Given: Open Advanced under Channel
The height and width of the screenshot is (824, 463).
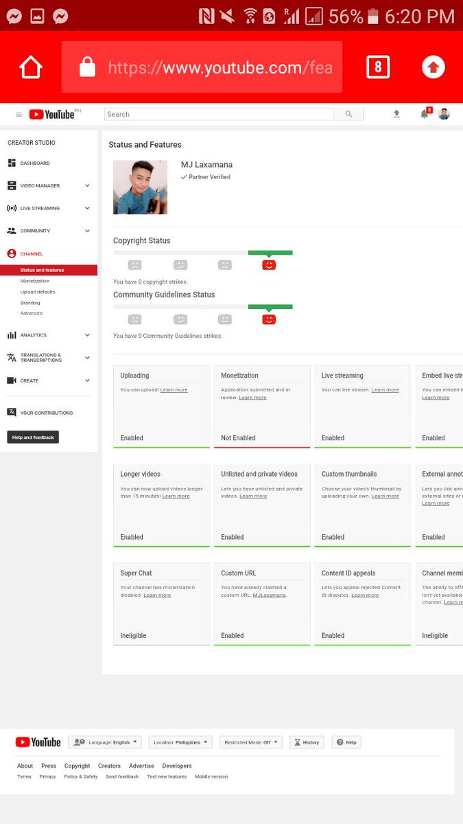Looking at the screenshot, I should [x=32, y=313].
